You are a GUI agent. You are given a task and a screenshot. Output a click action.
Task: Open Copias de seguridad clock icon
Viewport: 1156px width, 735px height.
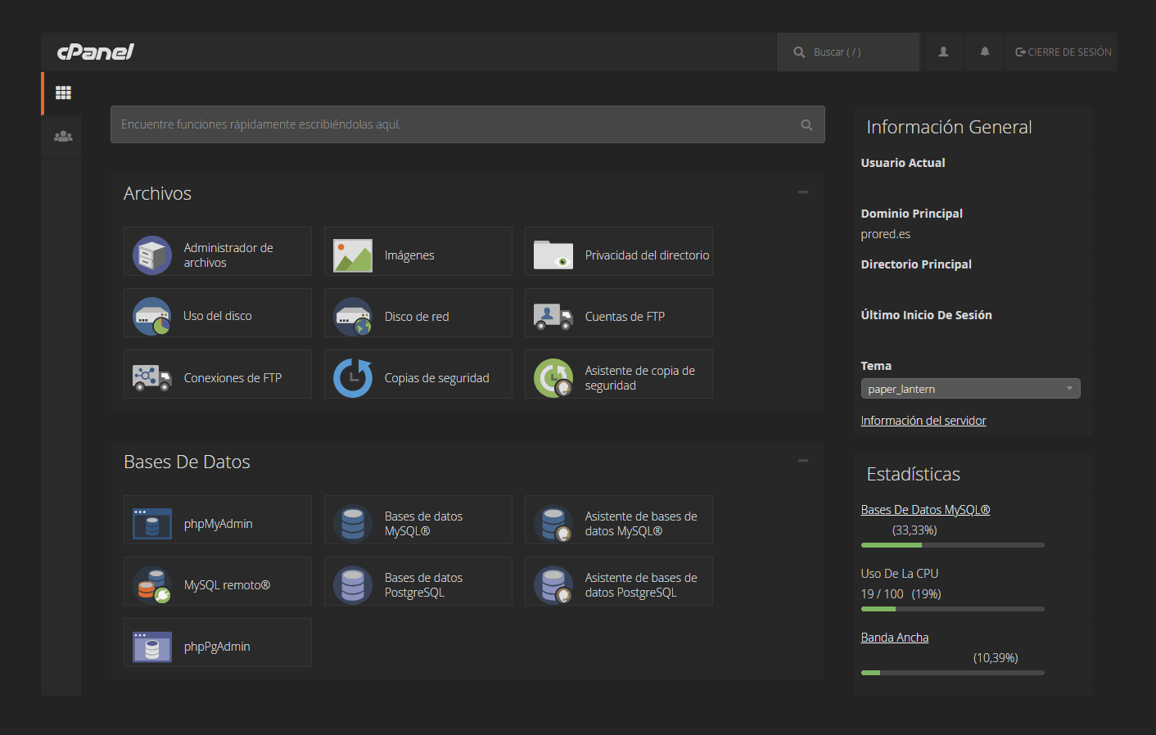click(353, 378)
